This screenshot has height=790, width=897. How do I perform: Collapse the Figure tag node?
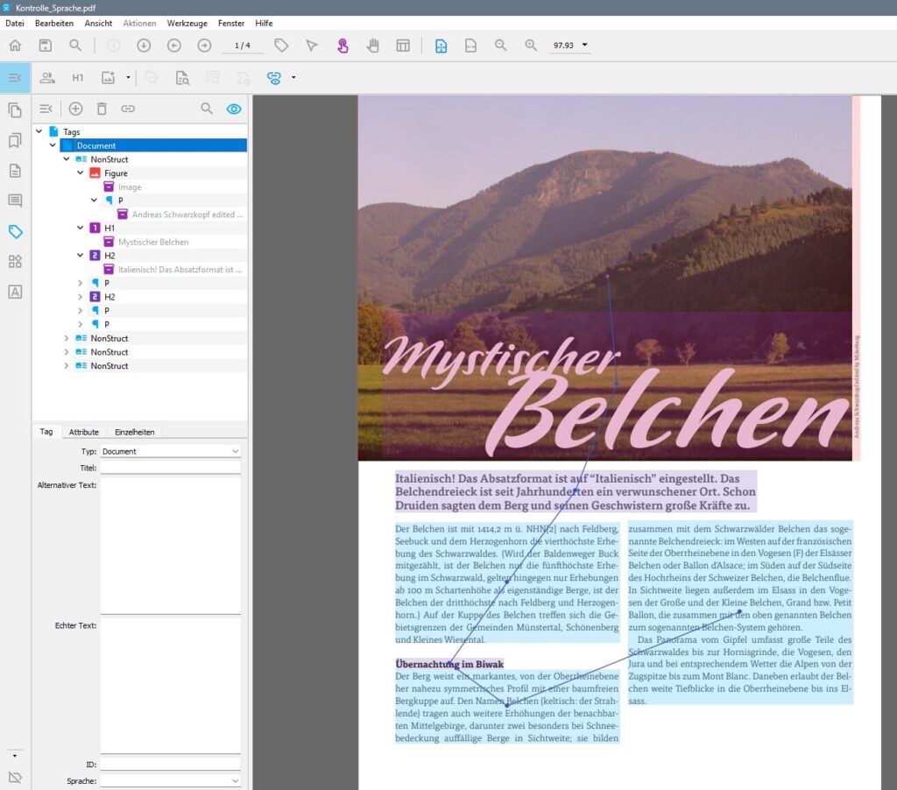(81, 173)
